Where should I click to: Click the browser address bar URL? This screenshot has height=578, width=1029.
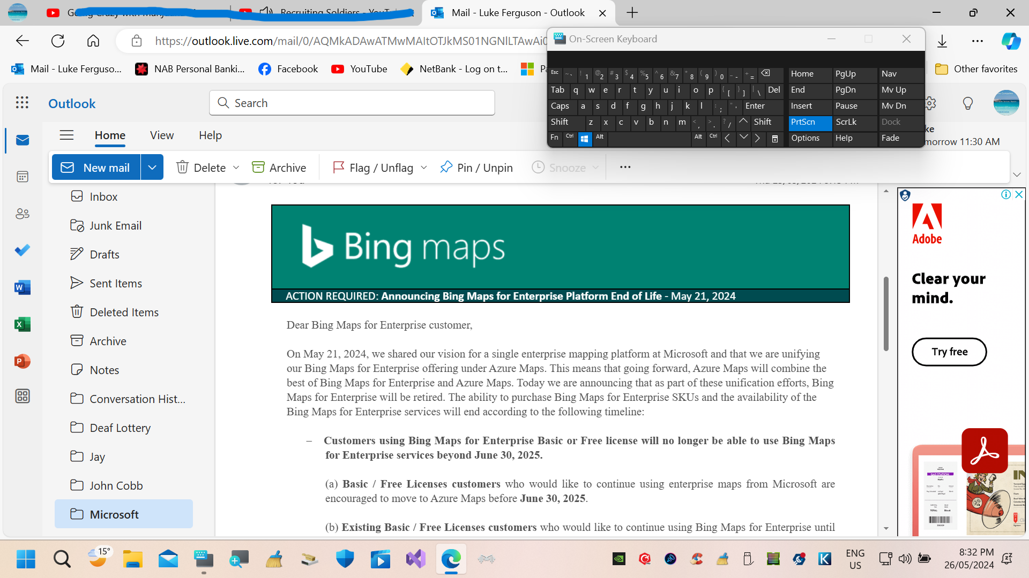(351, 41)
